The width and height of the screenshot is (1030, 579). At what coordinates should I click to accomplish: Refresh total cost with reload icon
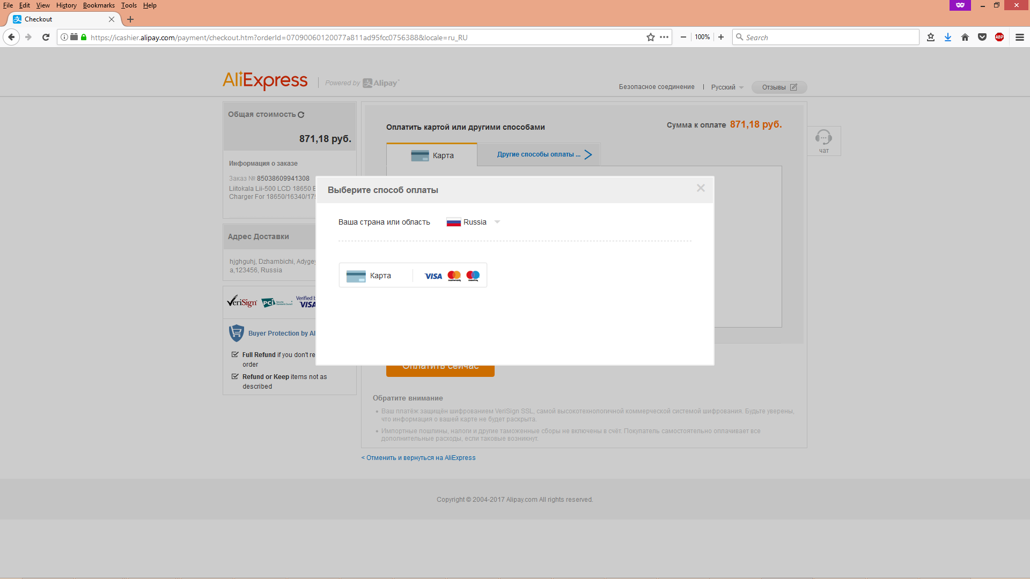(x=301, y=115)
